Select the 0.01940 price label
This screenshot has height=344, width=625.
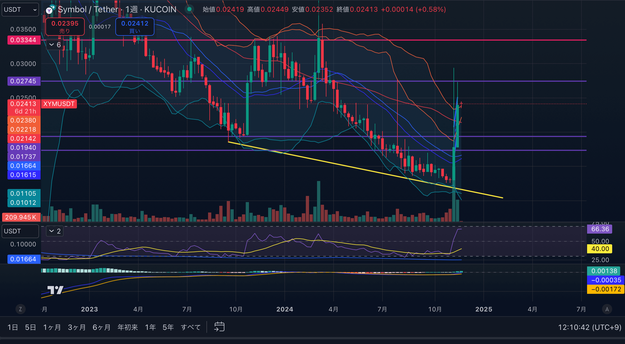(x=24, y=147)
